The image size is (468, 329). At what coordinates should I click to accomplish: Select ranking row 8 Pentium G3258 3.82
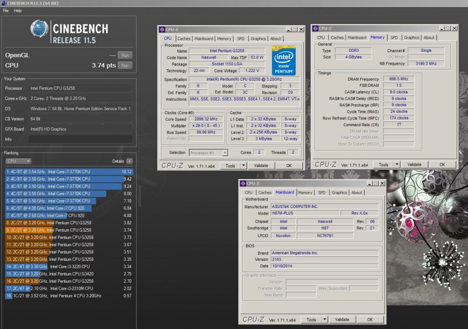69,223
